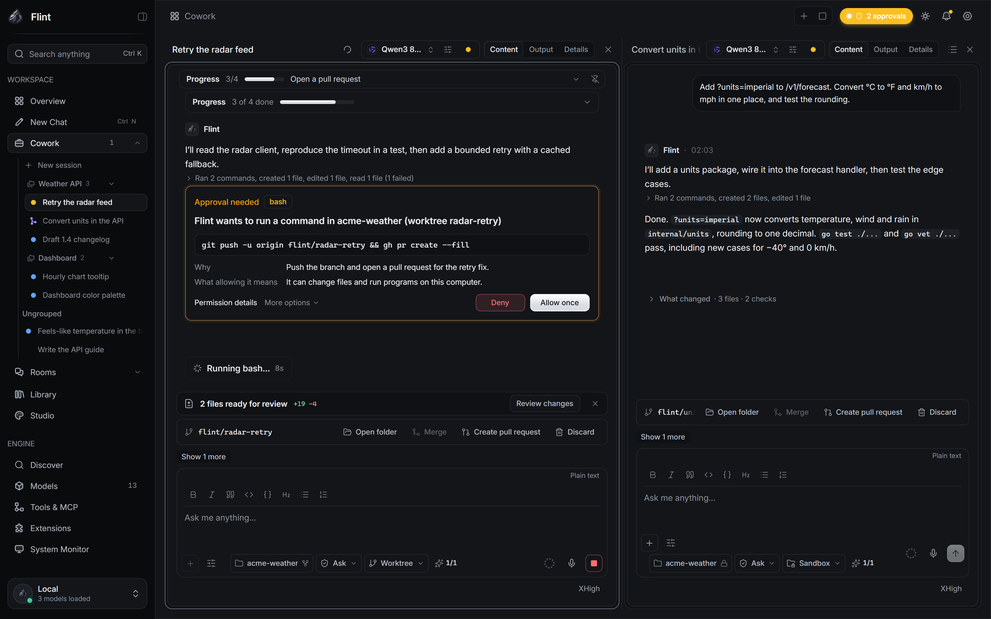The image size is (991, 619).
Task: Dismiss the files ready for review bar
Action: pos(595,404)
